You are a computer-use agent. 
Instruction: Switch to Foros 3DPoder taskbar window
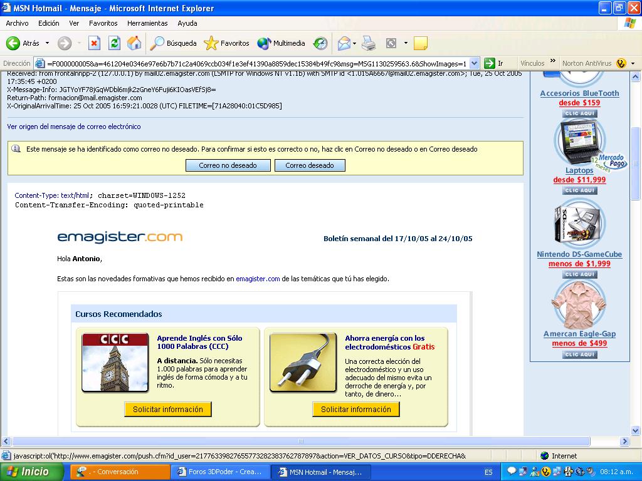(x=220, y=472)
